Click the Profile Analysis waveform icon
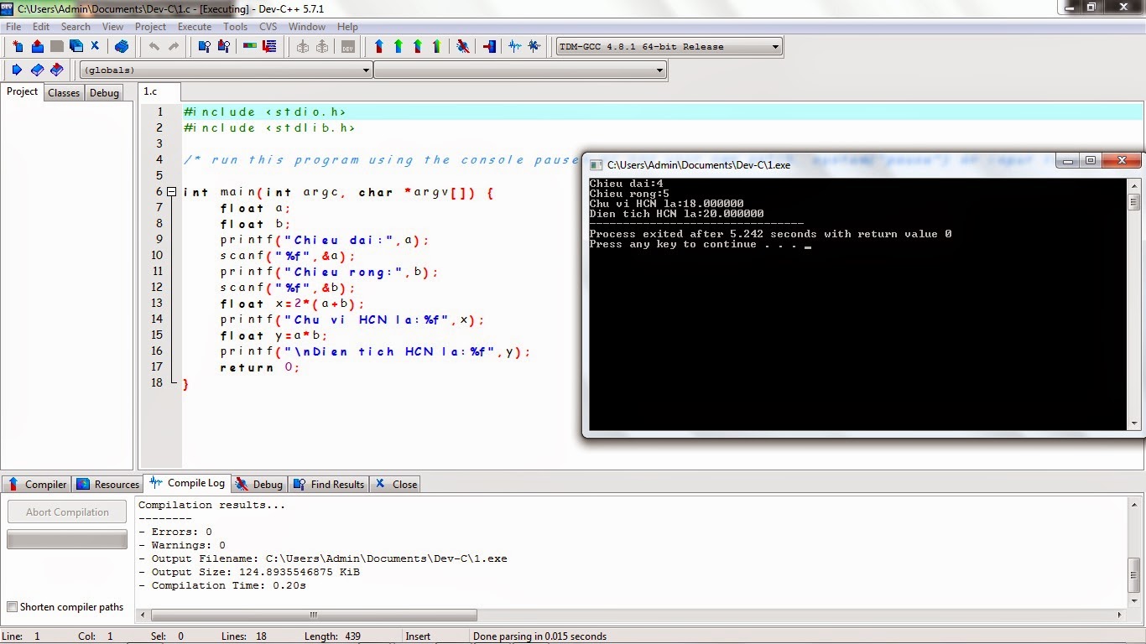This screenshot has height=644, width=1146. click(x=515, y=47)
